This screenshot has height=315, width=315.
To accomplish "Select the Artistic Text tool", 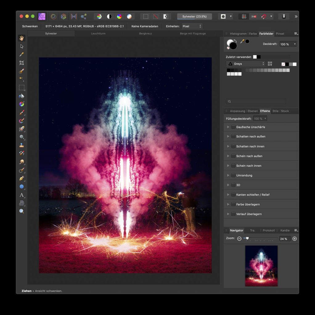I will [x=22, y=195].
